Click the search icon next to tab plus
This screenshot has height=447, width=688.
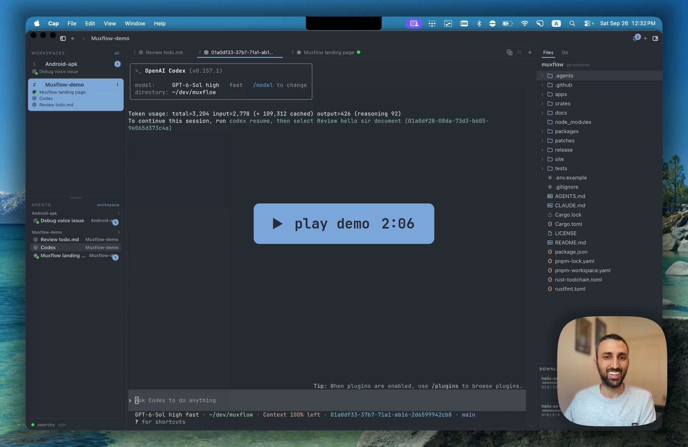(x=520, y=52)
